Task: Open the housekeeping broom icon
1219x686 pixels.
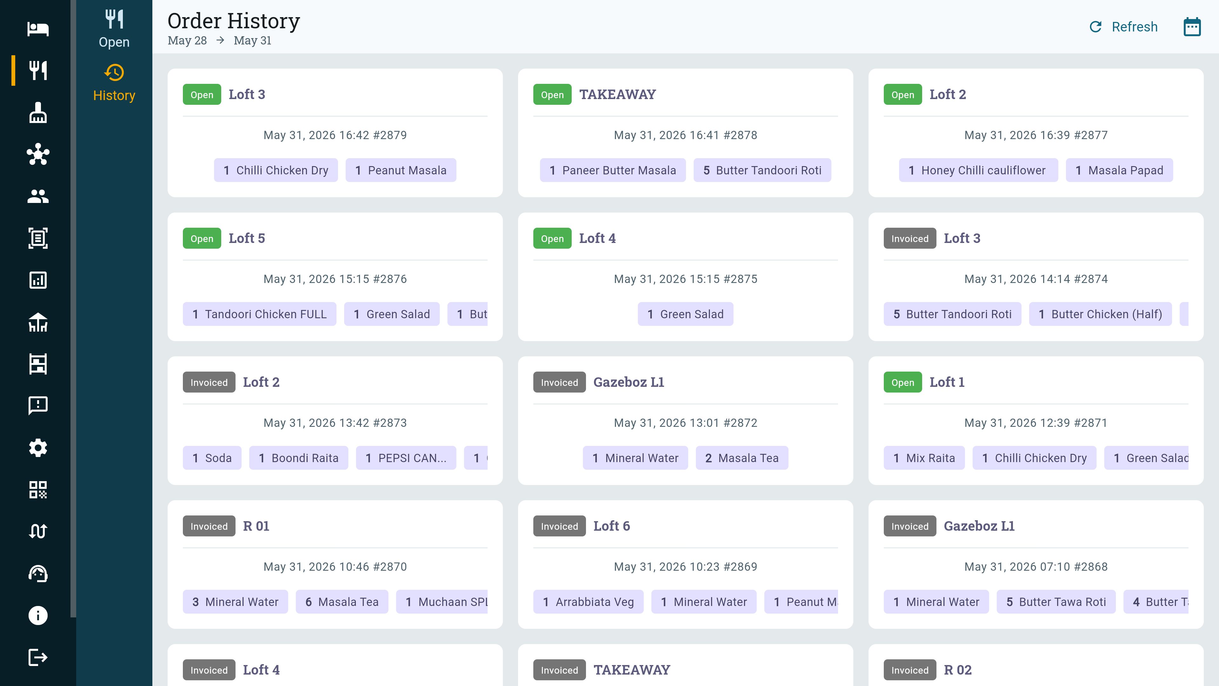Action: (38, 112)
